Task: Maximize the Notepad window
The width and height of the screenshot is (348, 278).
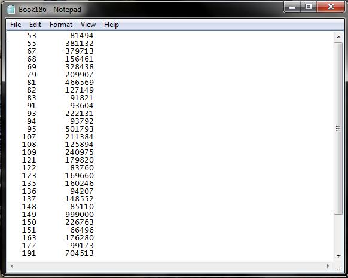Action: 309,7
